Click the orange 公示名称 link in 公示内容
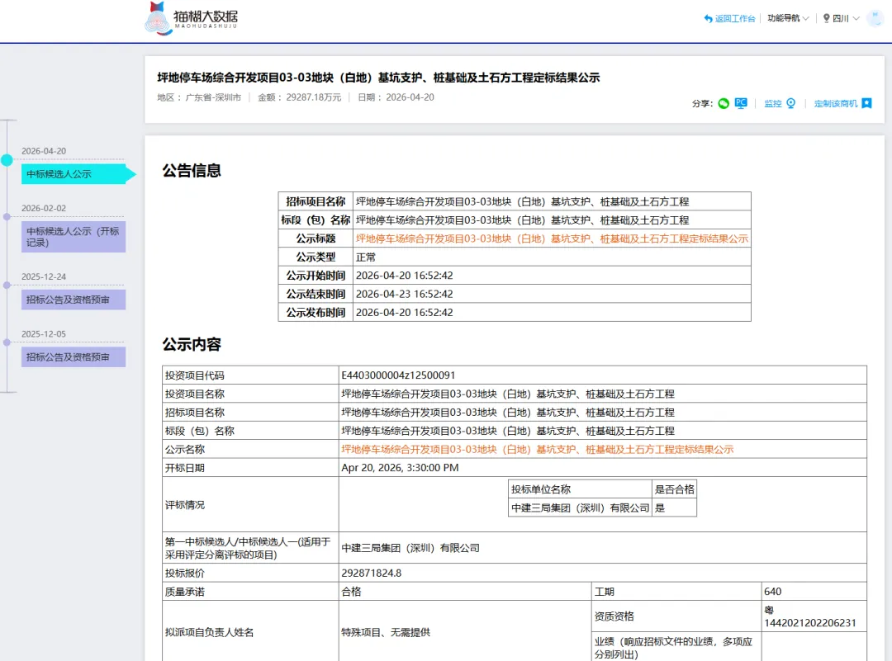This screenshot has height=661, width=892. click(x=538, y=450)
